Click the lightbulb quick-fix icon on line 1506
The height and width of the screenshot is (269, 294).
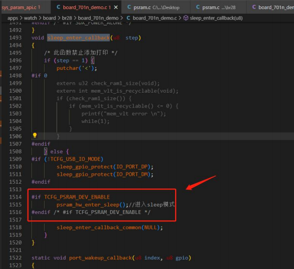pyautogui.click(x=34, y=136)
